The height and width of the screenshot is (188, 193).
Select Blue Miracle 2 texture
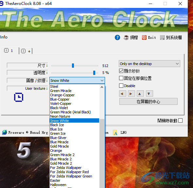click(75, 159)
